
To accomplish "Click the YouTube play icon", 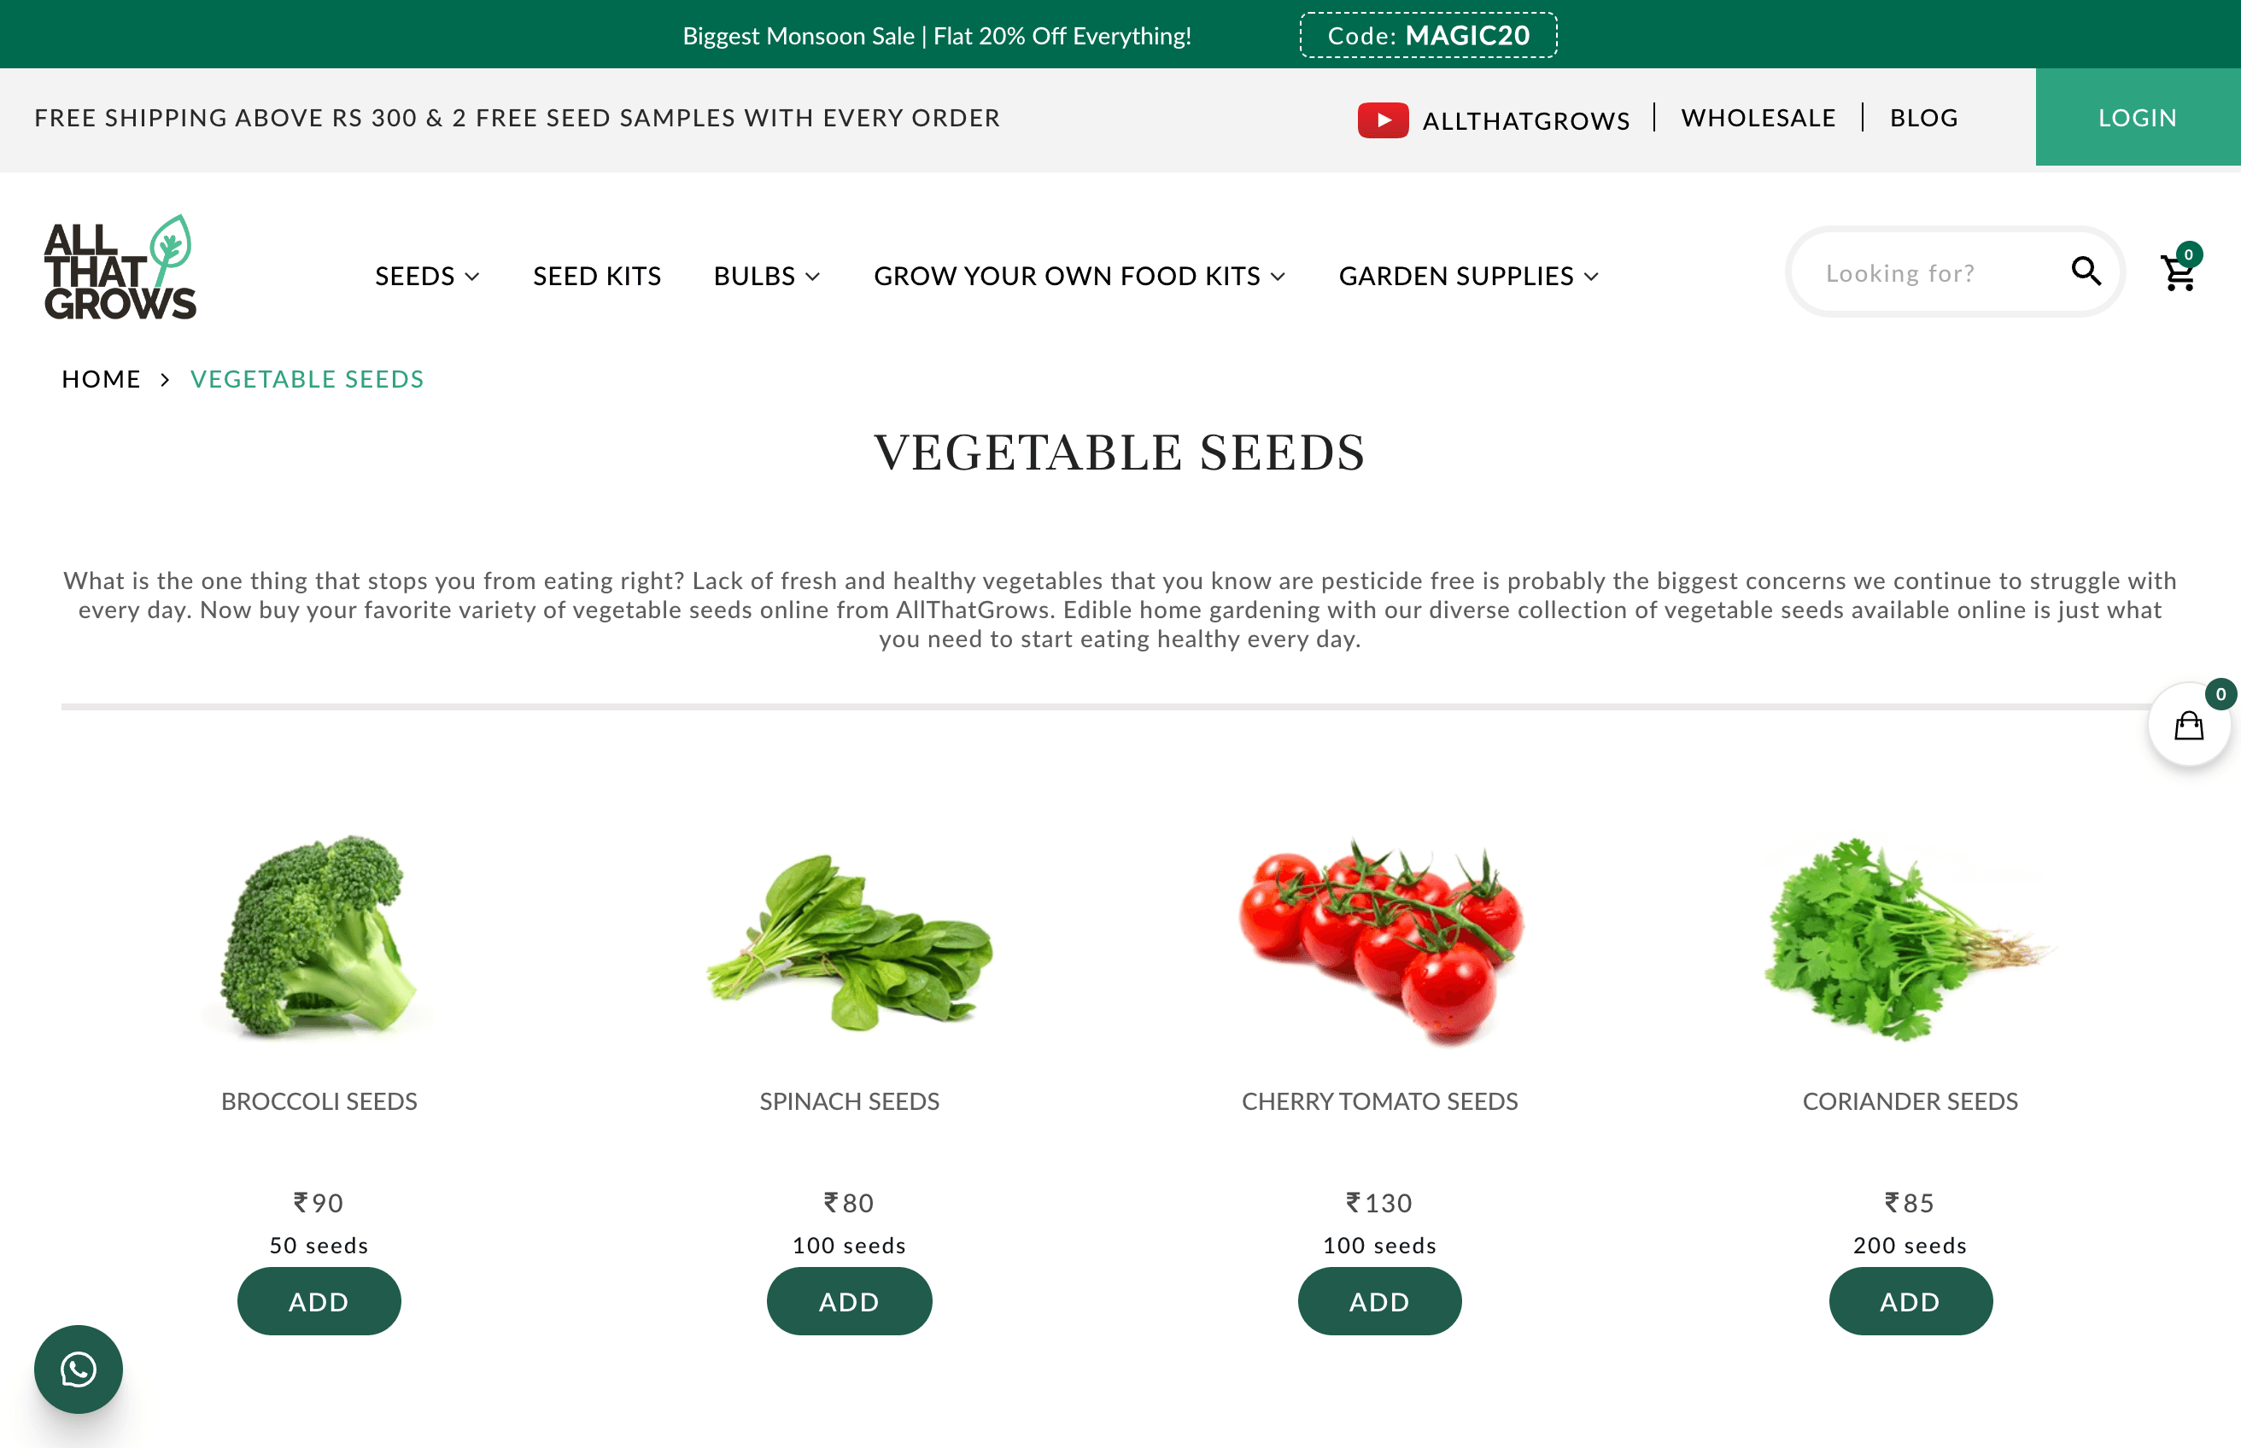I will 1383,120.
